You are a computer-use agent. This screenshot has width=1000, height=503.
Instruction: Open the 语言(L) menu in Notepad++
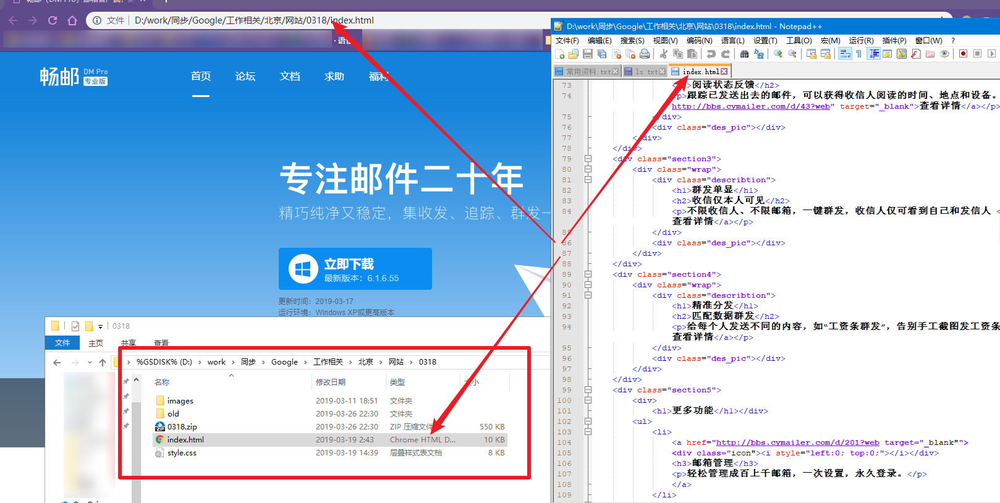732,41
